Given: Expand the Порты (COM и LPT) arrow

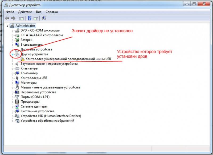Looking at the screenshot, I should tap(13, 97).
